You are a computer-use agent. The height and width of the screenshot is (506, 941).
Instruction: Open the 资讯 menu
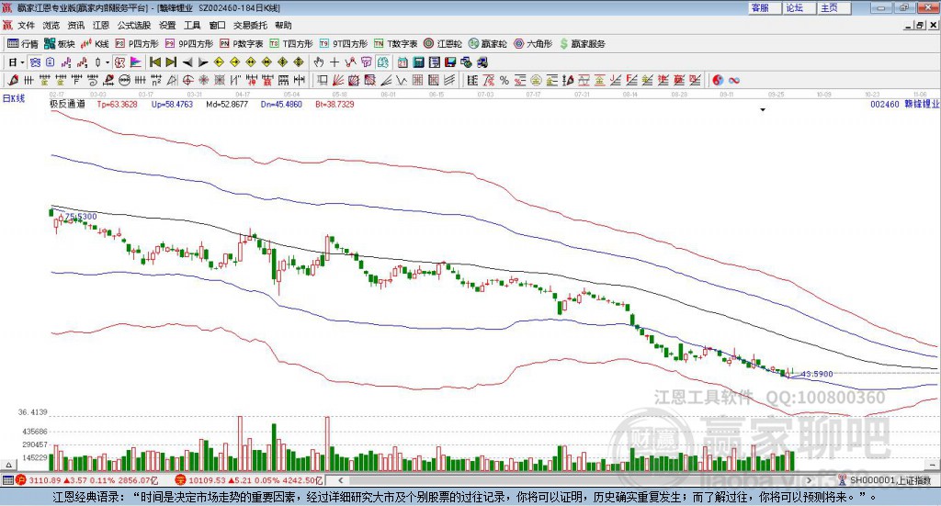pos(75,25)
